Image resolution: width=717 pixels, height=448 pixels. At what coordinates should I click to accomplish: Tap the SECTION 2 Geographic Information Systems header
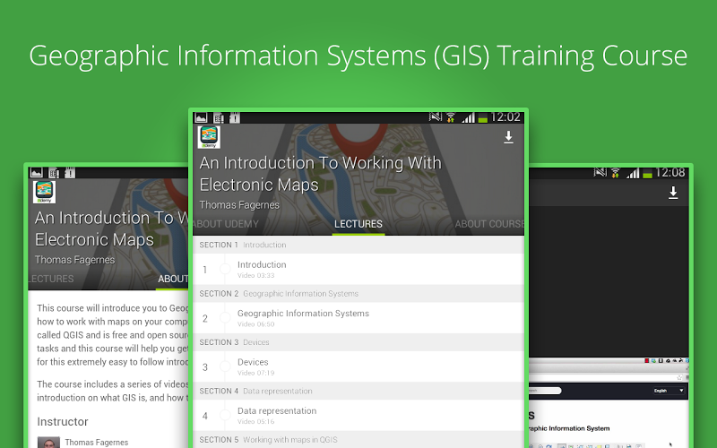point(358,294)
